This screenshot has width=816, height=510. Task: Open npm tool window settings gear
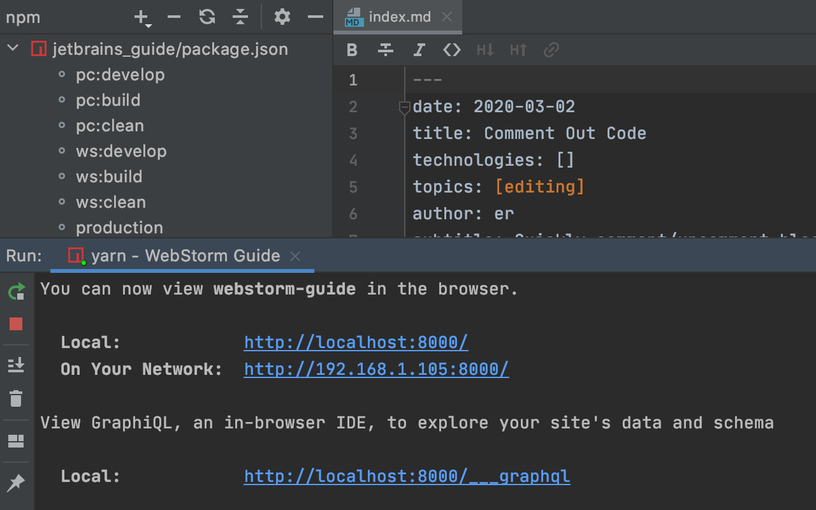tap(282, 17)
